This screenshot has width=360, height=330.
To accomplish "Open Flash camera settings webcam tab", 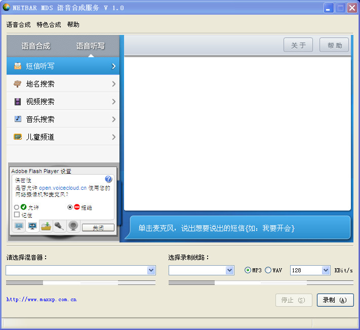I will tap(73, 227).
